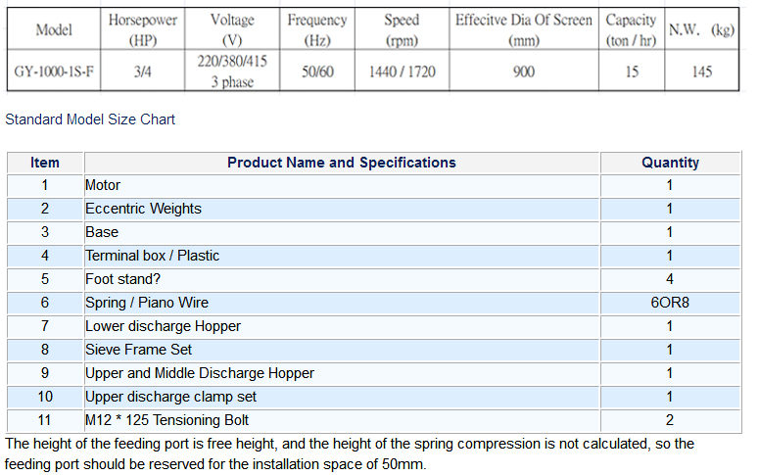Click Upper discharge clamp set row
This screenshot has height=475, width=759.
point(169,397)
